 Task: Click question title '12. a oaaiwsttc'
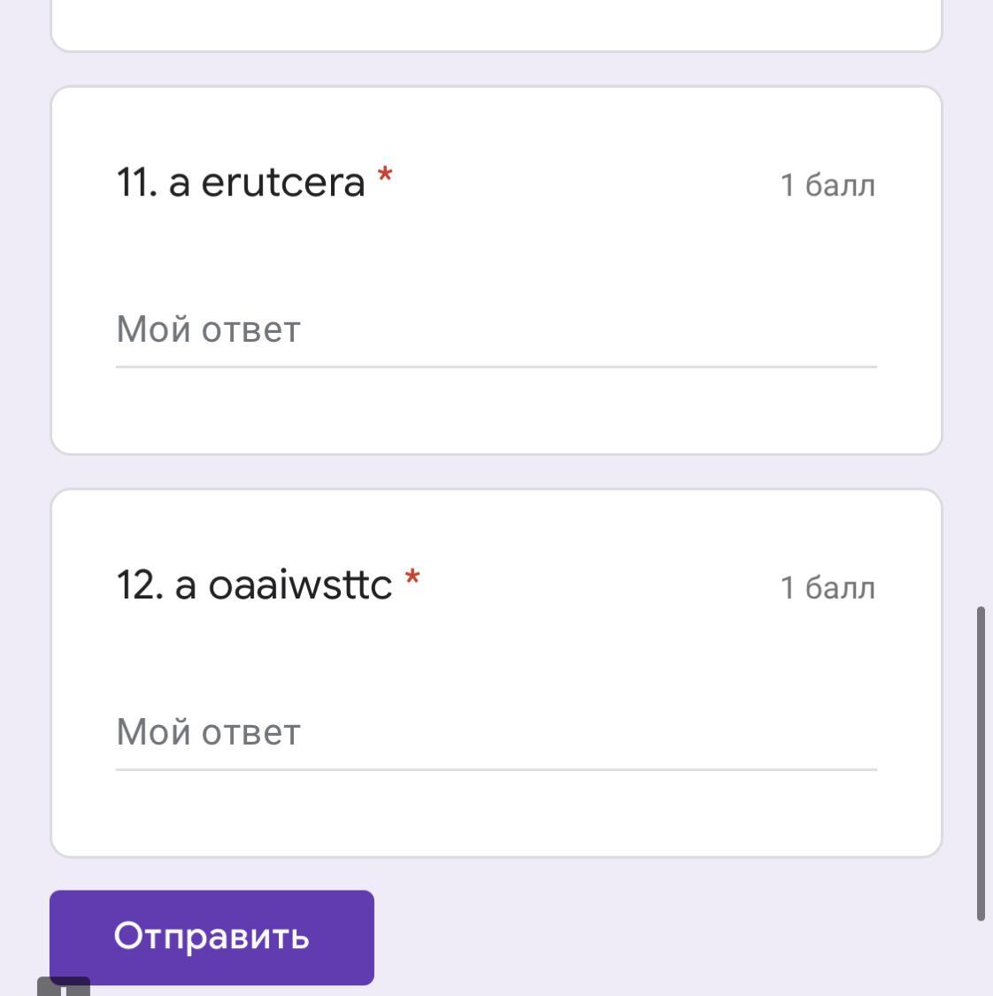pyautogui.click(x=253, y=585)
